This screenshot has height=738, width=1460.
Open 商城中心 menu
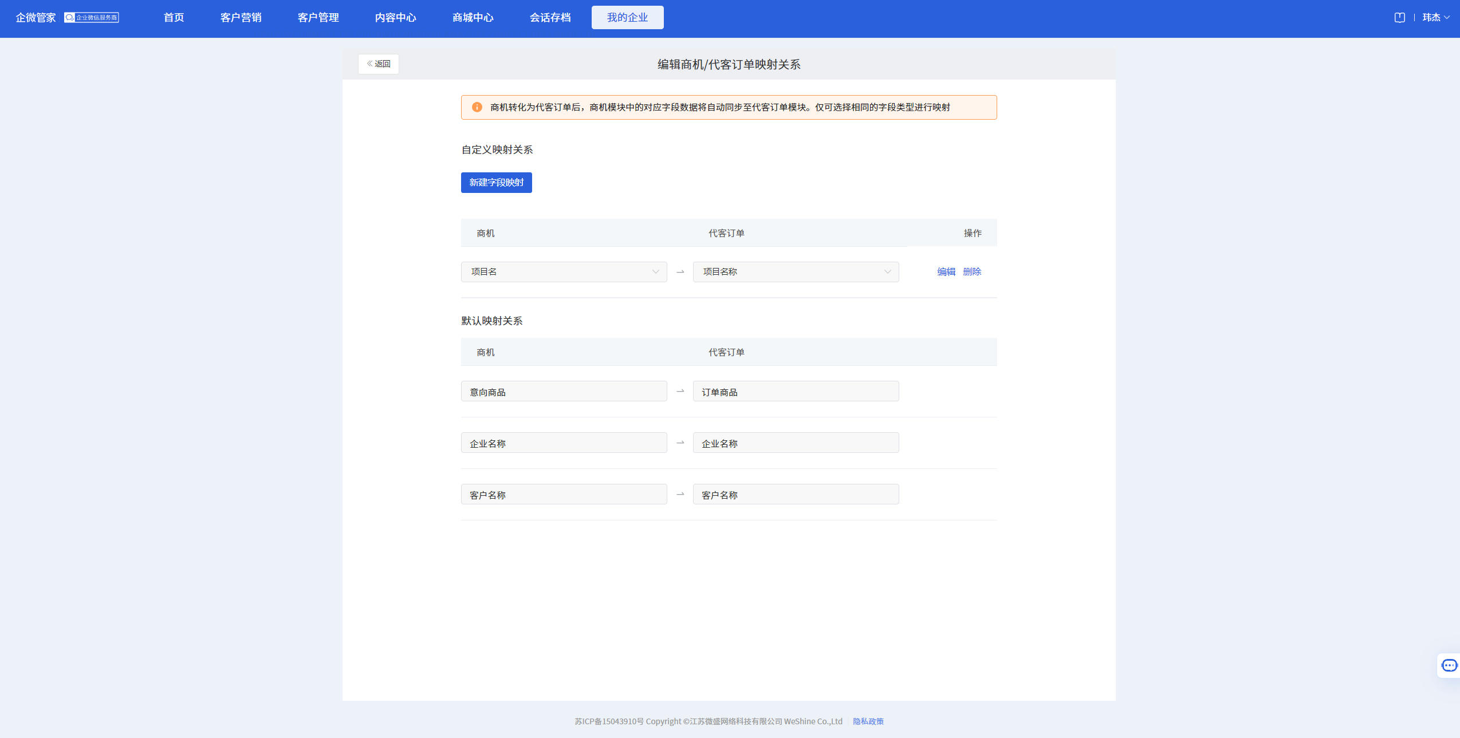tap(473, 18)
